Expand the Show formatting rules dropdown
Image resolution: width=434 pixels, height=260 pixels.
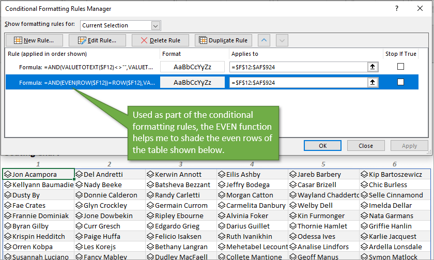click(x=156, y=25)
